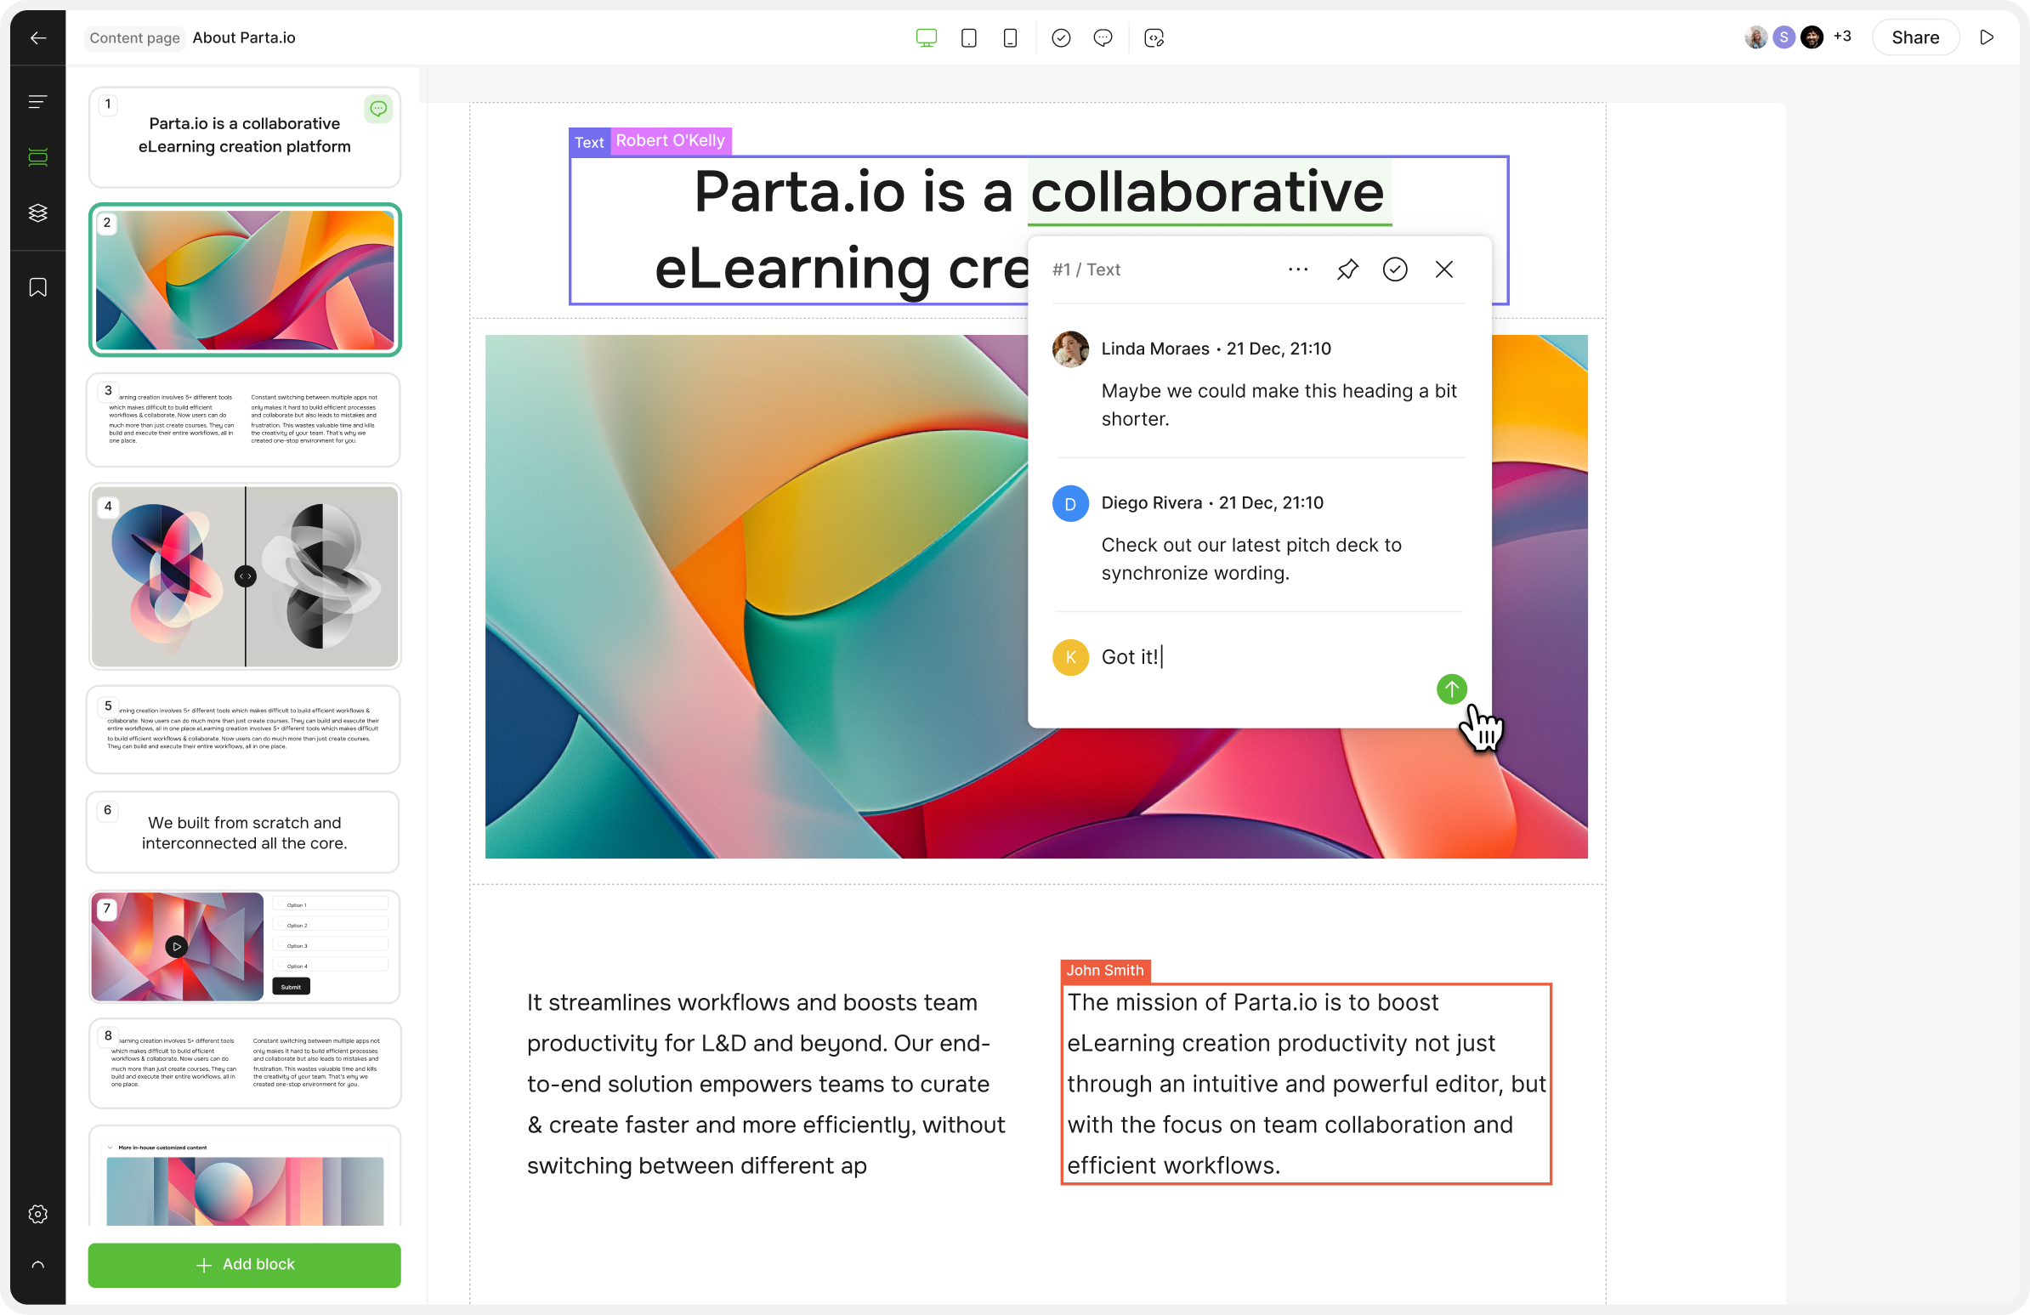Viewport: 2030px width, 1315px height.
Task: Switch to desktop view mode
Action: pos(927,37)
